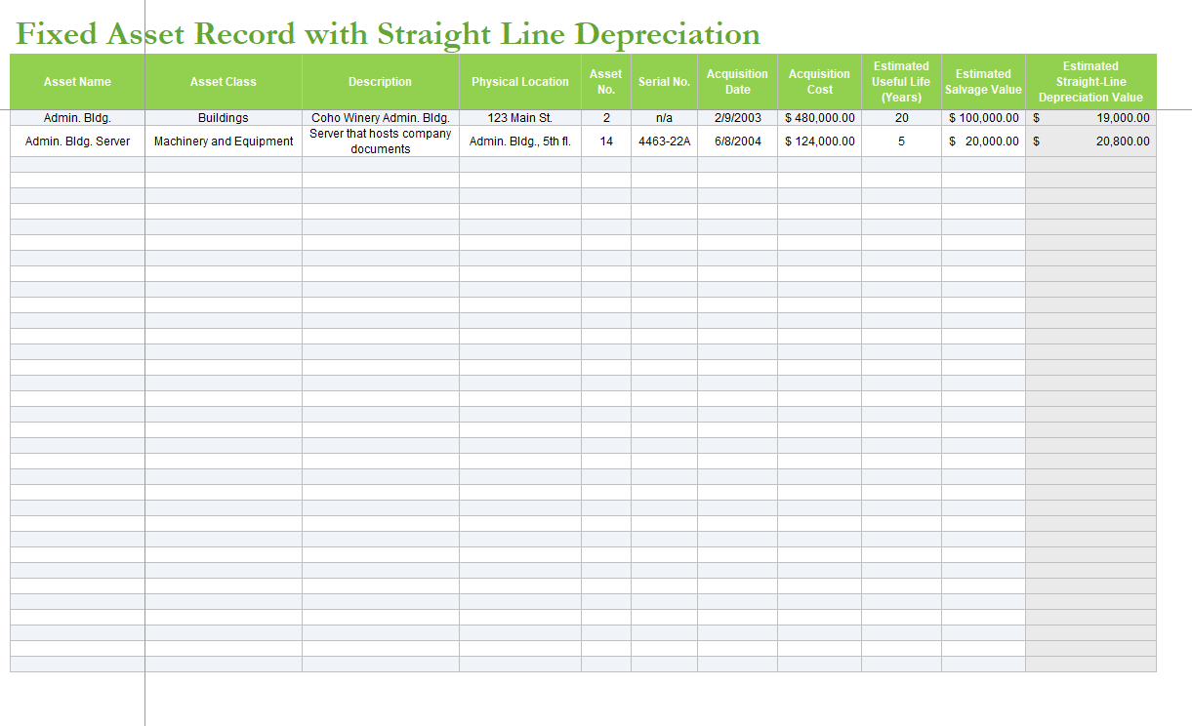Select the 'n/a' serial number cell
1192x726 pixels.
coord(664,118)
